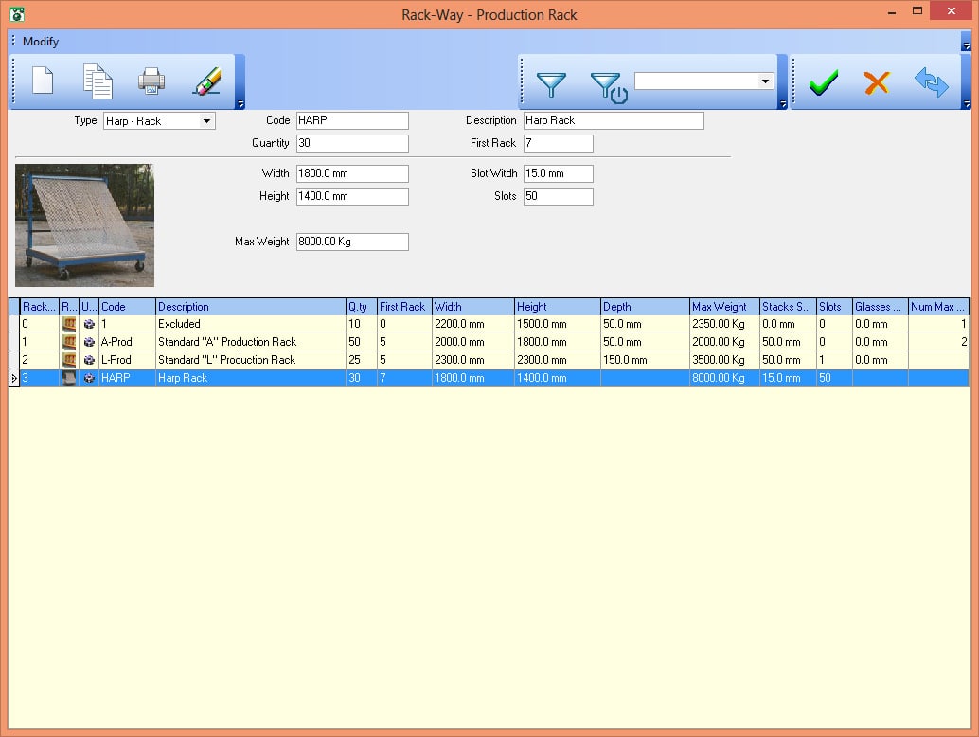
Task: Click the Filter on/off funnel icon
Action: click(609, 87)
